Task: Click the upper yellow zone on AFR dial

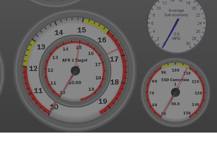Action: [x=96, y=25]
